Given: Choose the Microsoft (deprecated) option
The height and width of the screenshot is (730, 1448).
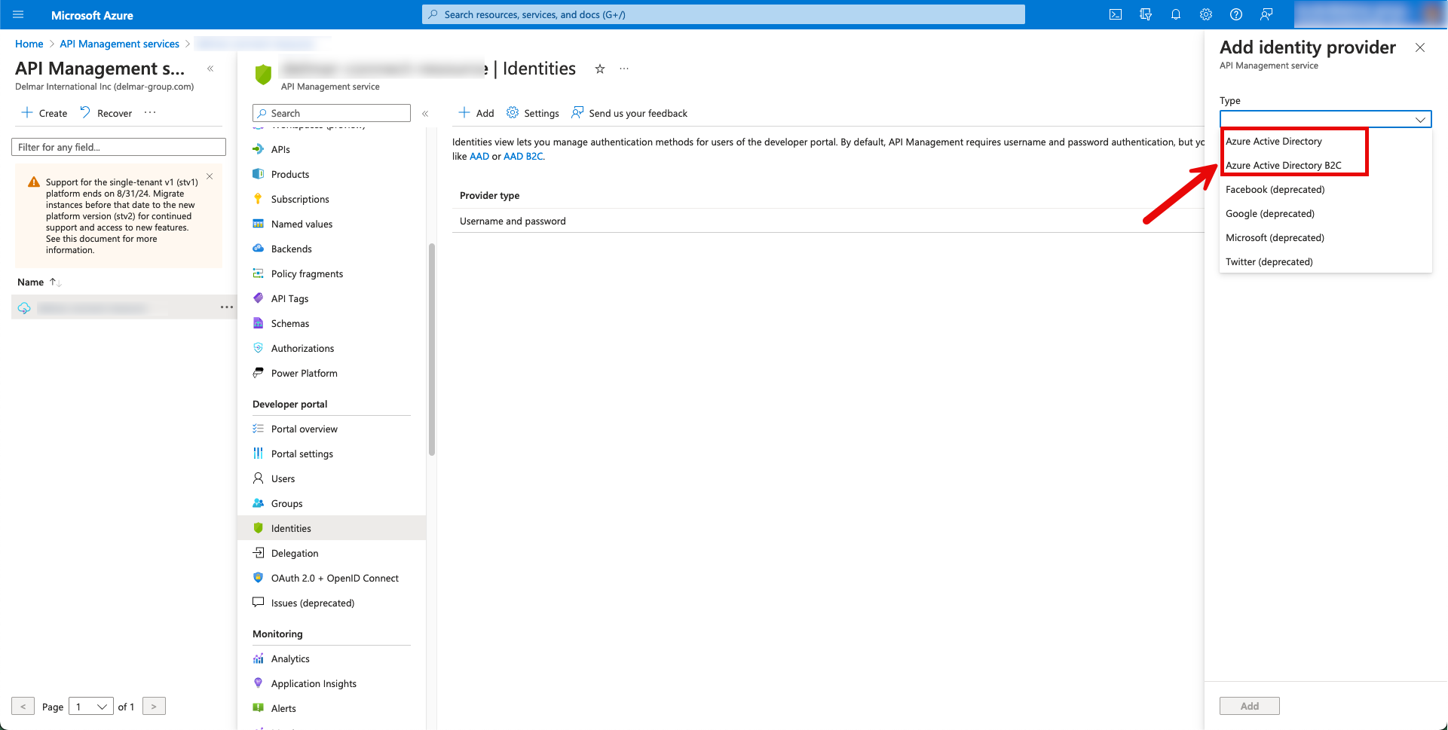Looking at the screenshot, I should coord(1325,237).
